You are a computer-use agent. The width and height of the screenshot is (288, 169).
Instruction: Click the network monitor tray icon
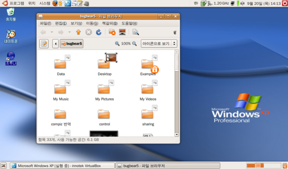click(233, 3)
